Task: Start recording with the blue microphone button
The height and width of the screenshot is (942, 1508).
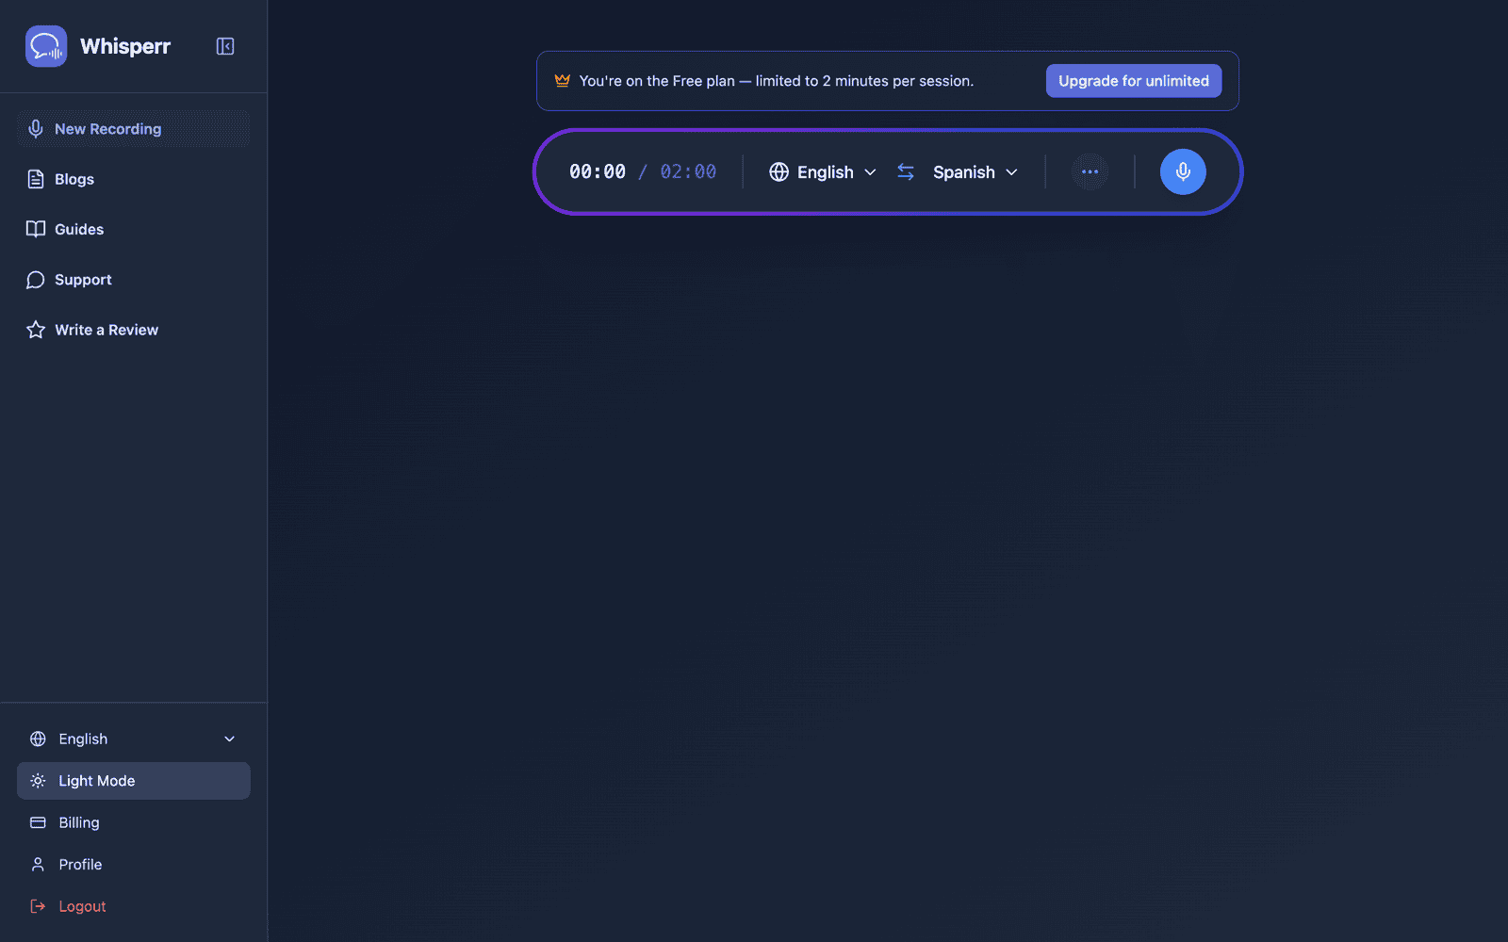Action: coord(1183,171)
